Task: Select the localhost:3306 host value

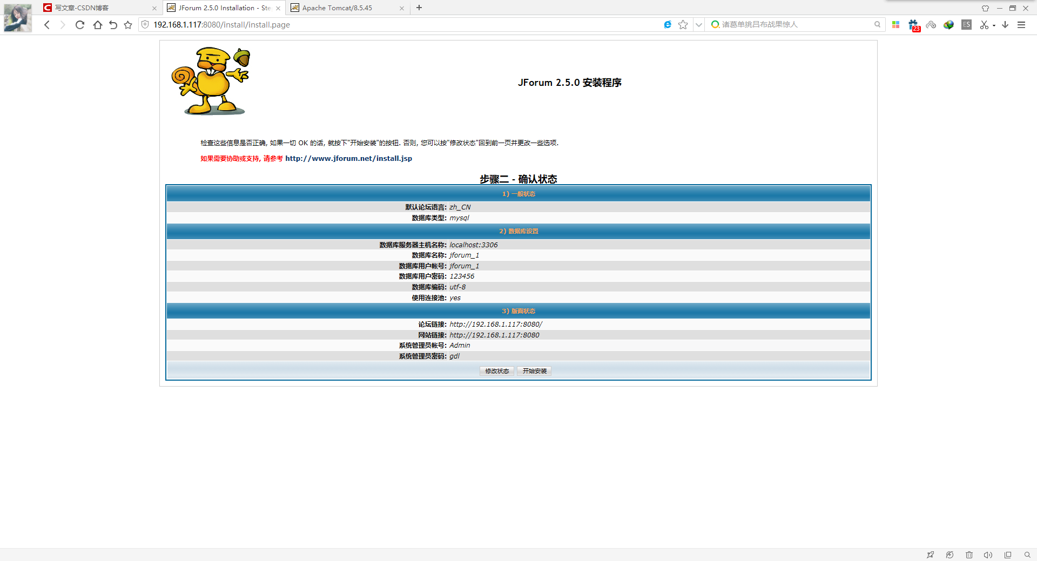Action: (474, 245)
